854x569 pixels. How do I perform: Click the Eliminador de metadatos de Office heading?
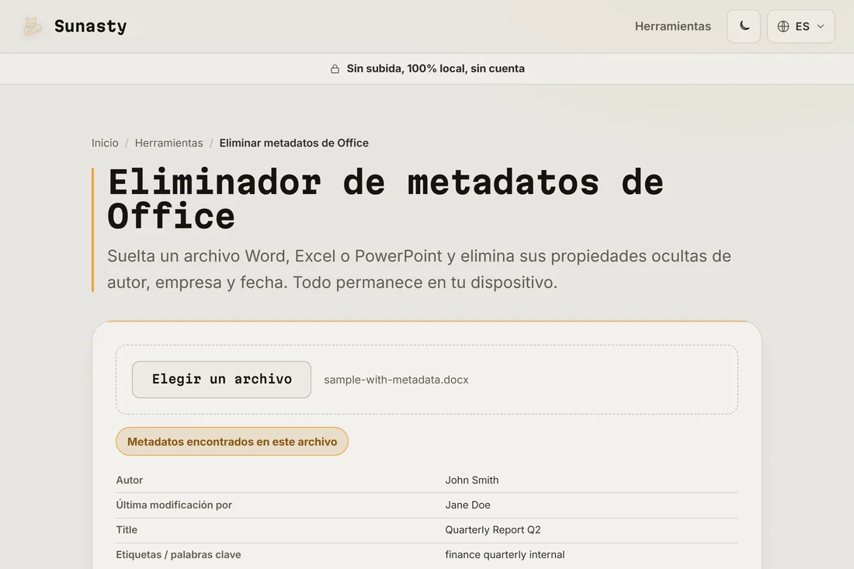[386, 199]
